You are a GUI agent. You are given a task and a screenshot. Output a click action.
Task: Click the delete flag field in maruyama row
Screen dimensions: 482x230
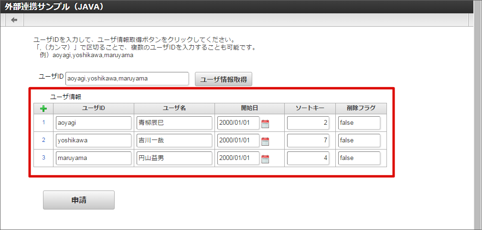coord(359,158)
